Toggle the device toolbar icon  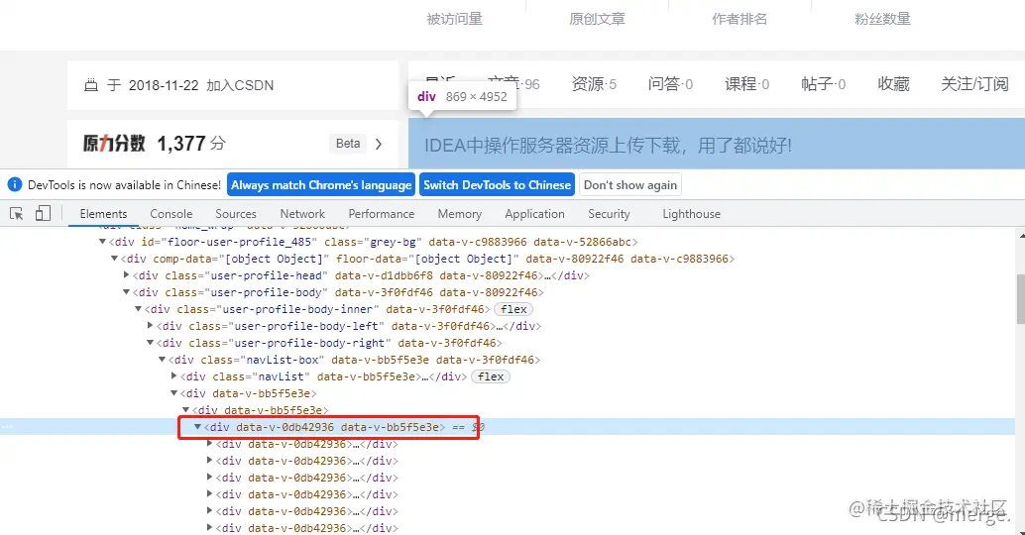44,214
